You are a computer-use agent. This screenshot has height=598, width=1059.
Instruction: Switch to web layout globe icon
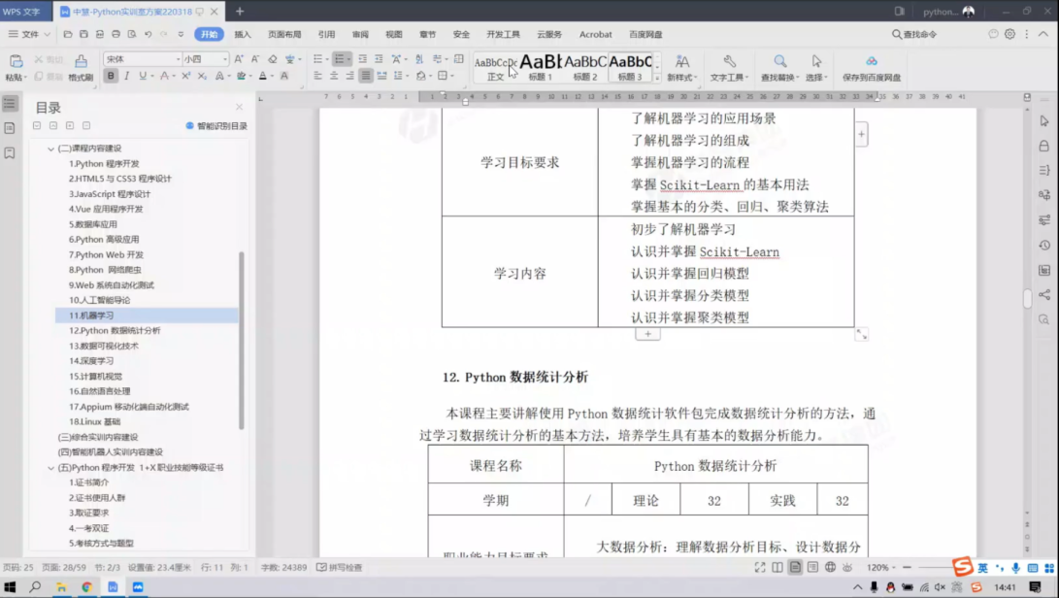click(x=830, y=568)
